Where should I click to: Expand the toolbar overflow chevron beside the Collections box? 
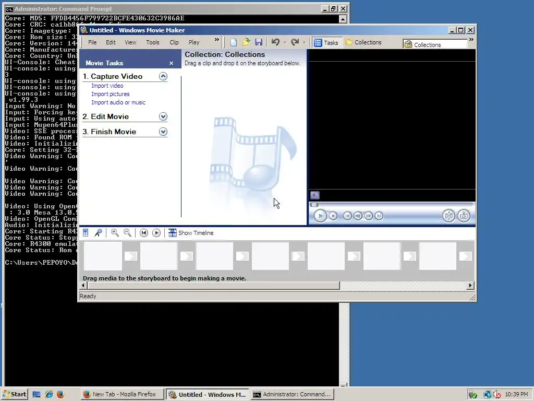click(471, 40)
